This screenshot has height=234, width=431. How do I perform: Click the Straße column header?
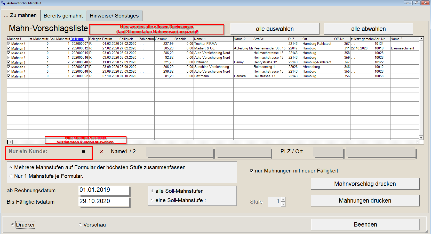270,39
